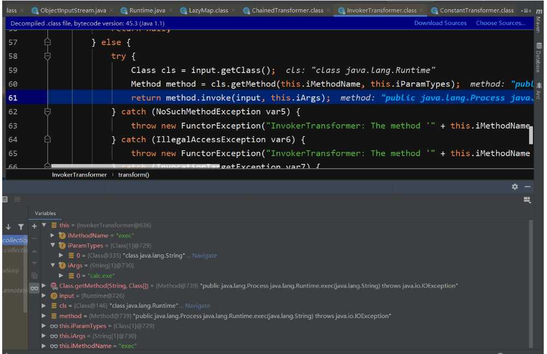Remove watch minus icon in variables
This screenshot has width=547, height=354.
tap(34, 239)
